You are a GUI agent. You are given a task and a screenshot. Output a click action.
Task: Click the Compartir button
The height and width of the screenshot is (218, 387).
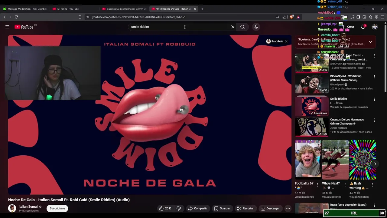[x=197, y=208]
